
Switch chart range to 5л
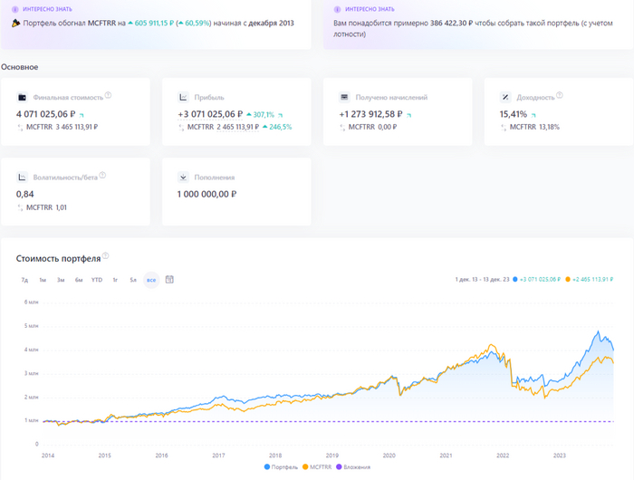[133, 280]
